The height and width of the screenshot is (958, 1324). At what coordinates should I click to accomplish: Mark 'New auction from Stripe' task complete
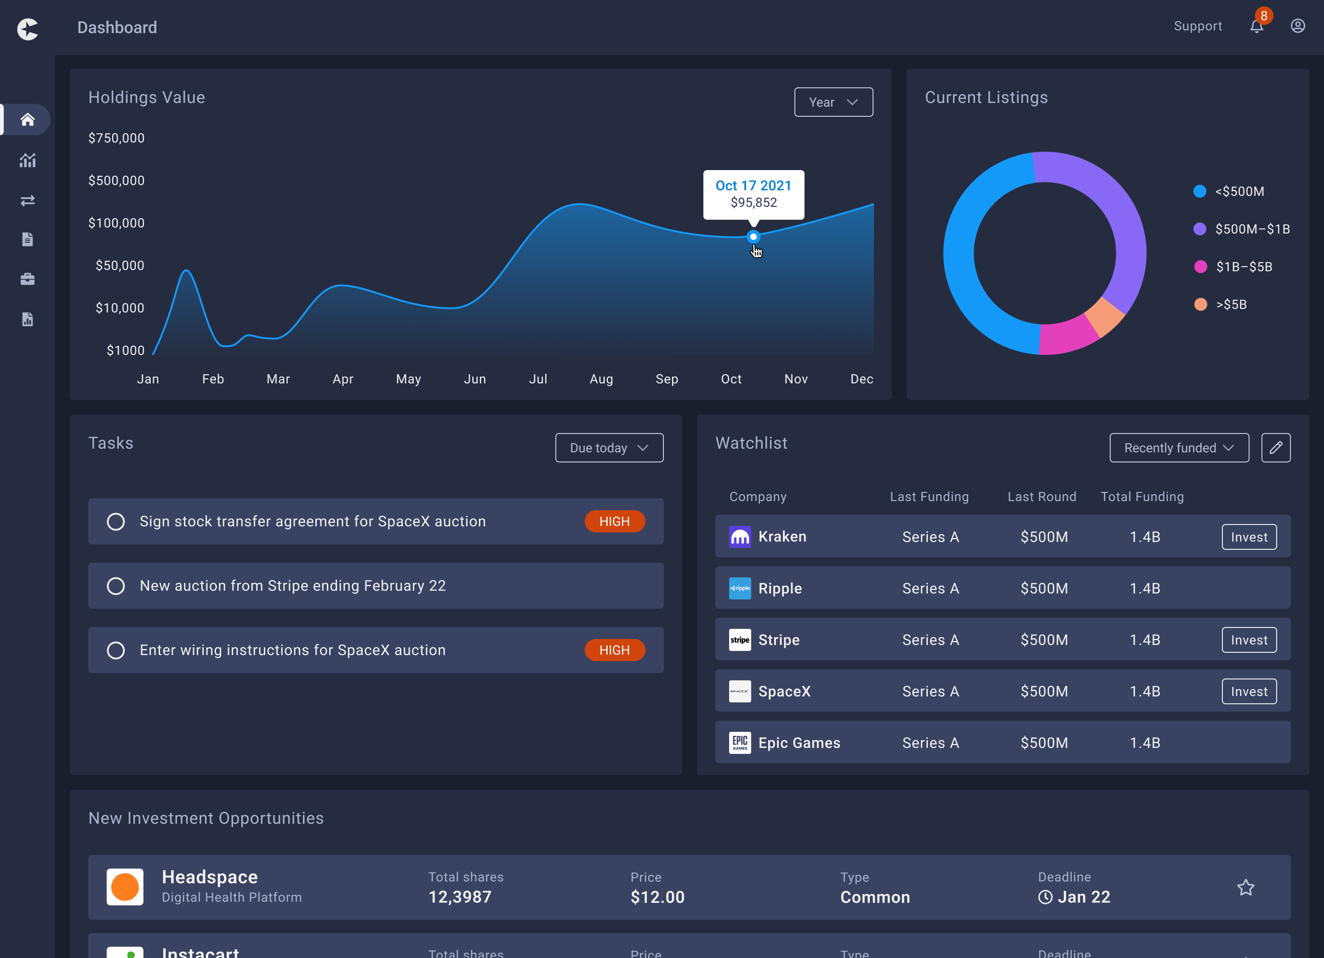(115, 586)
